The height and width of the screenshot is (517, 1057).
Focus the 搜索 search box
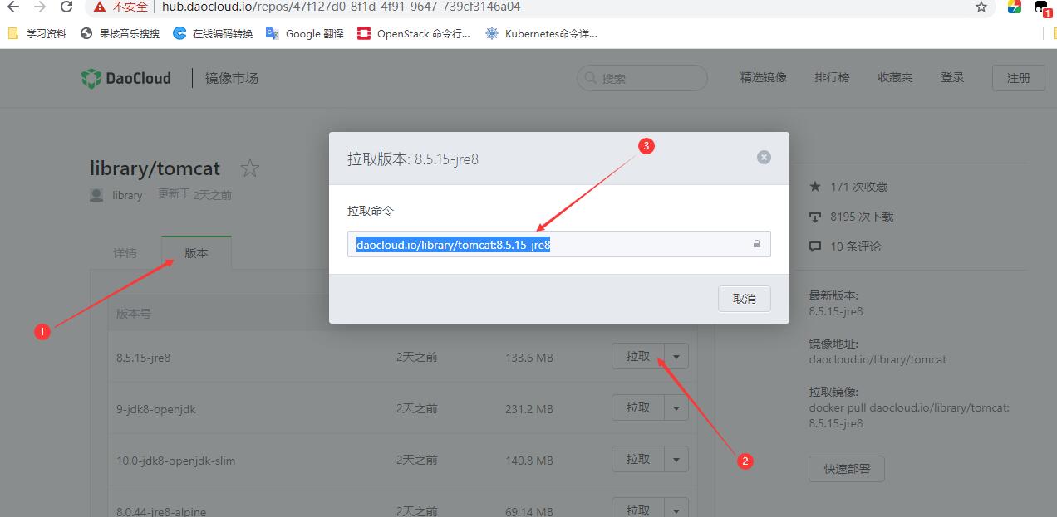(x=642, y=78)
